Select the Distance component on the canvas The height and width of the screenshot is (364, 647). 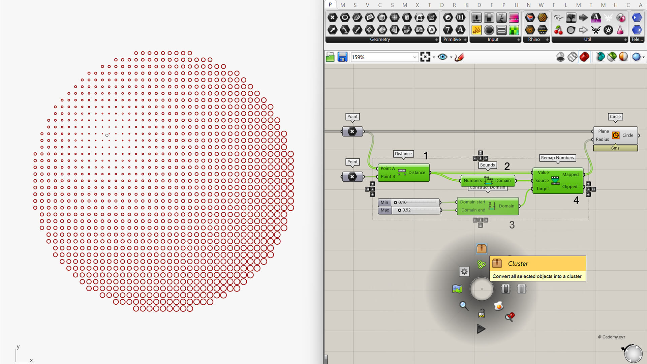point(403,173)
